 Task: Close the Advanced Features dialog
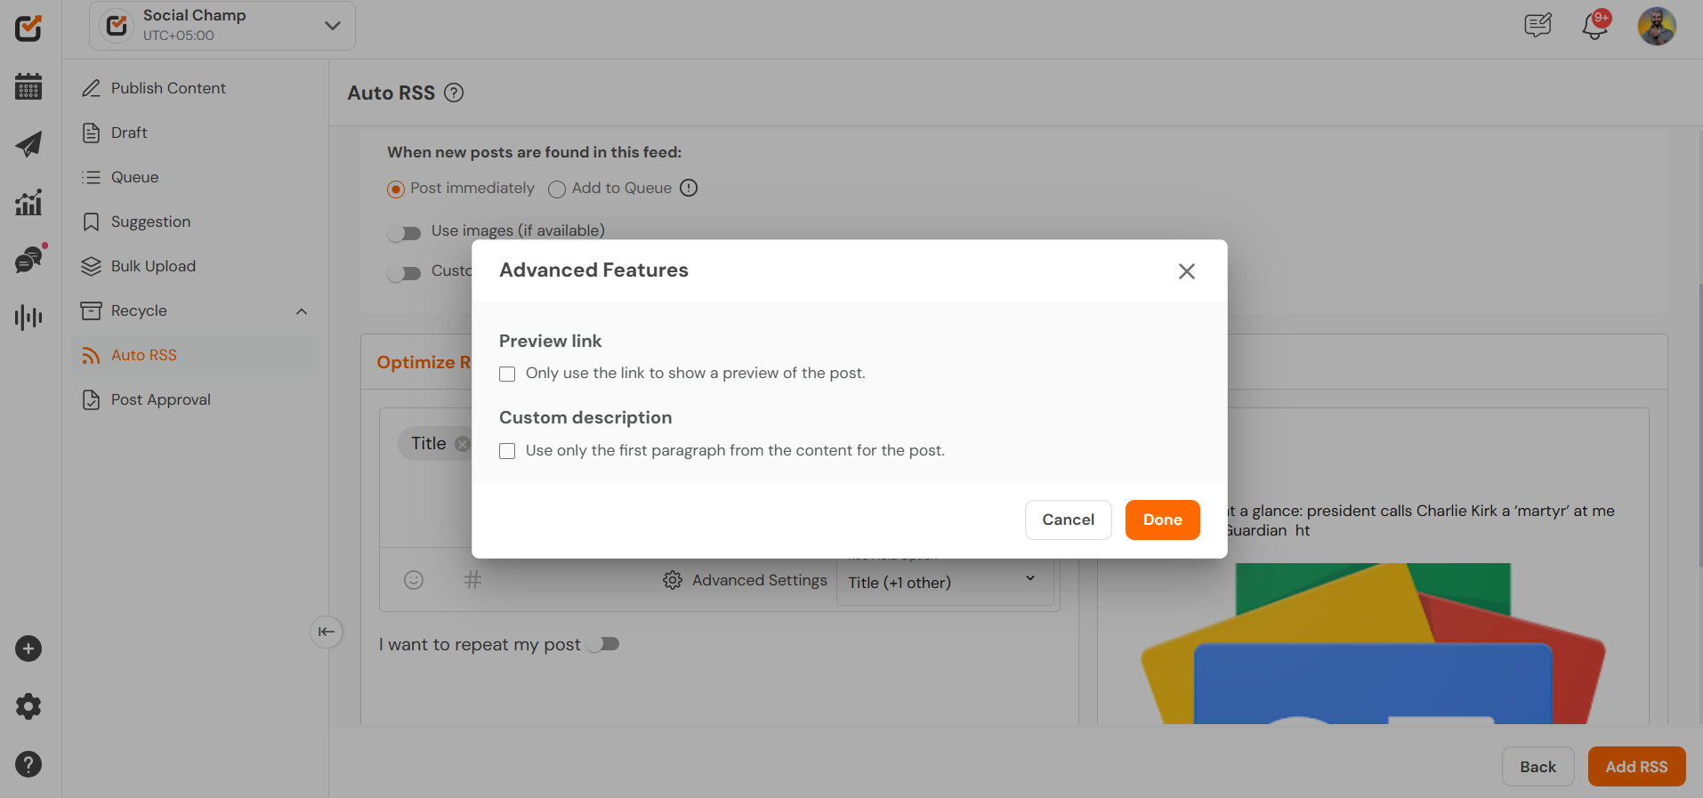coord(1186,271)
